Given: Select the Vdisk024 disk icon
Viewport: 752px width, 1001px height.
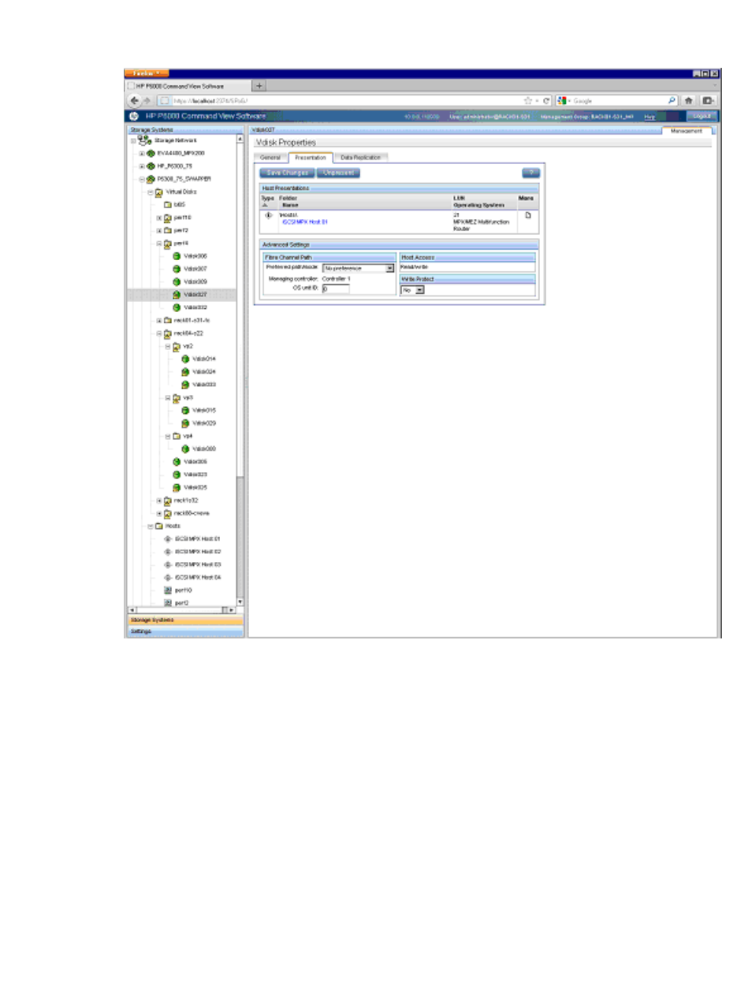Looking at the screenshot, I should 185,371.
